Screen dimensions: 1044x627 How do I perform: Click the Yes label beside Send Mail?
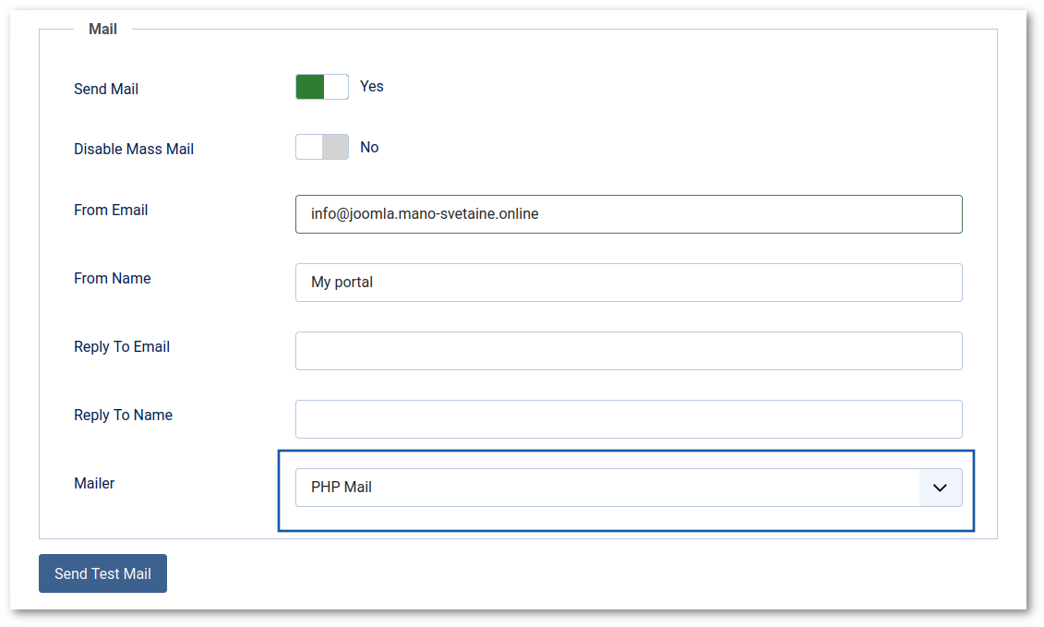[371, 87]
